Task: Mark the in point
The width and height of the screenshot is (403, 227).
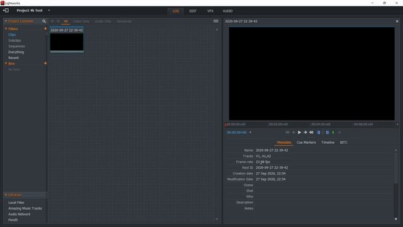Action: [x=319, y=132]
